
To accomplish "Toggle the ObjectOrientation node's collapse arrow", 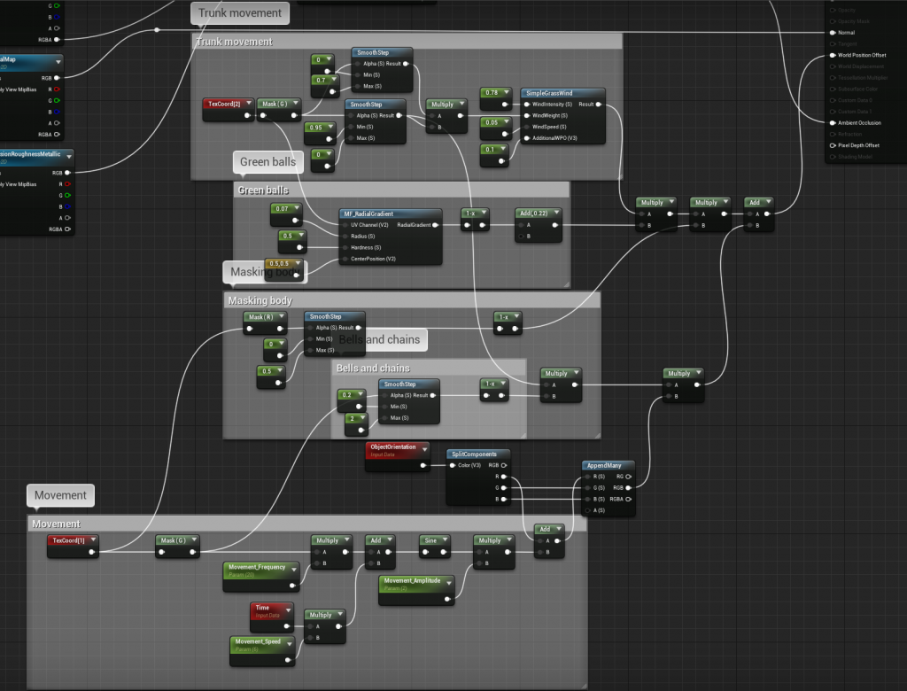I will [423, 447].
